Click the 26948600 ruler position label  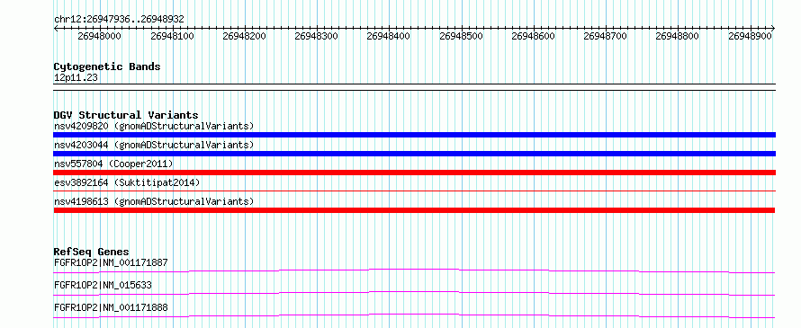tap(533, 37)
